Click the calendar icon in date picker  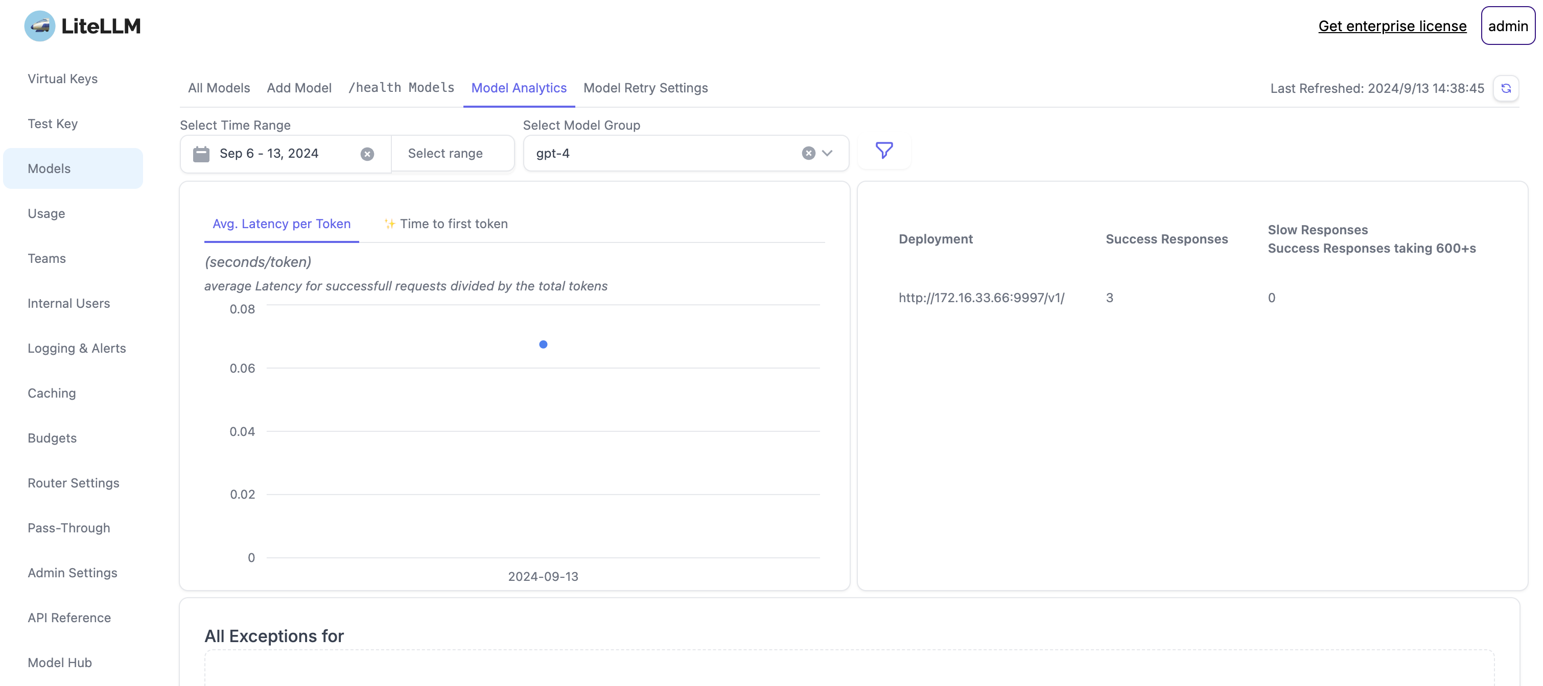point(201,154)
